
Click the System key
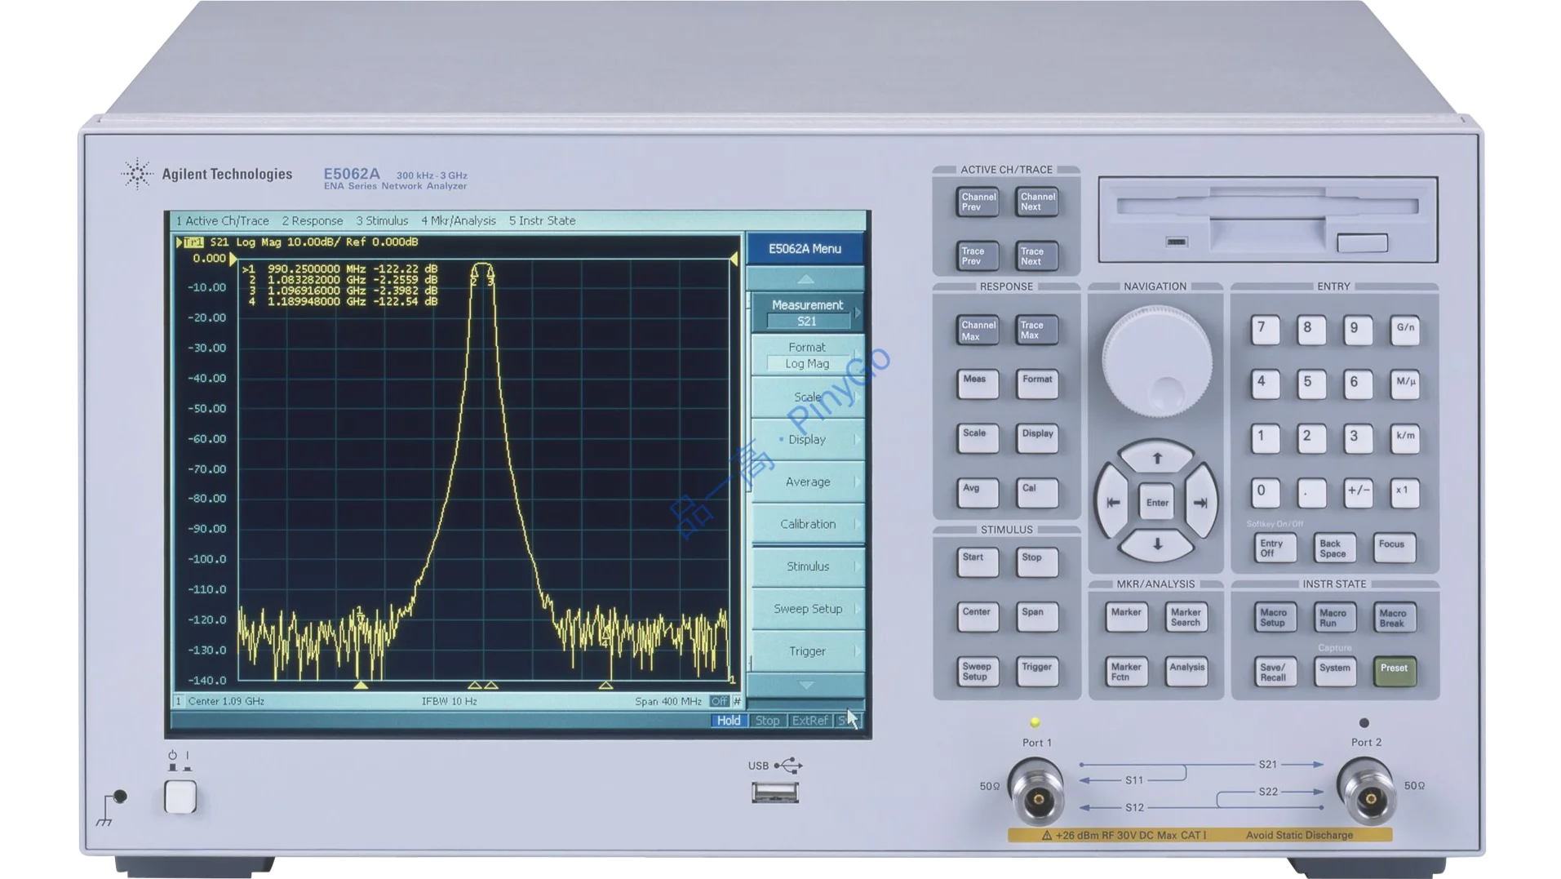tap(1335, 672)
